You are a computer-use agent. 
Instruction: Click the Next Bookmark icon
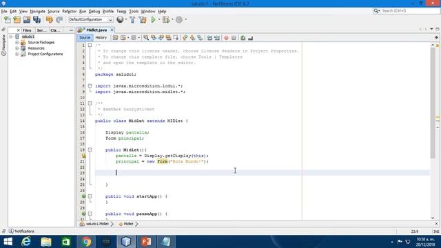pos(192,38)
